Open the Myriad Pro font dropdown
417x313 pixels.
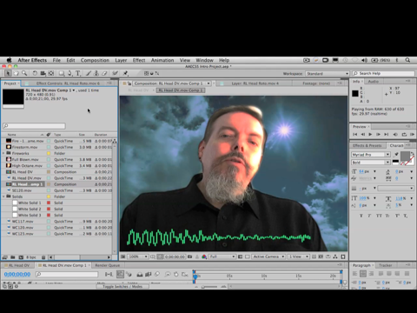371,155
